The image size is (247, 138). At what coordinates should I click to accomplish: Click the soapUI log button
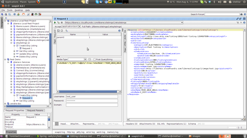(60, 132)
